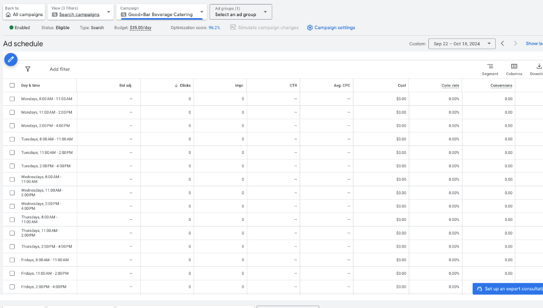Viewport: 543px width, 308px height.
Task: Open the Sep 22 – Oct 18 date picker
Action: 462,44
